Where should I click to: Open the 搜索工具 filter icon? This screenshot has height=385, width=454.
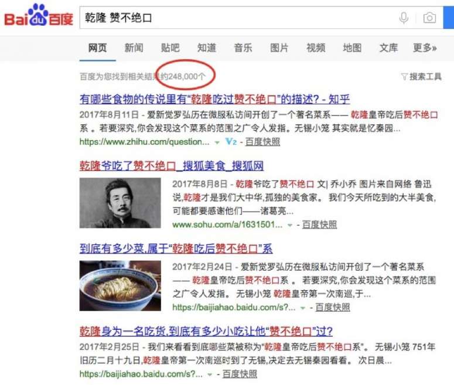point(404,77)
